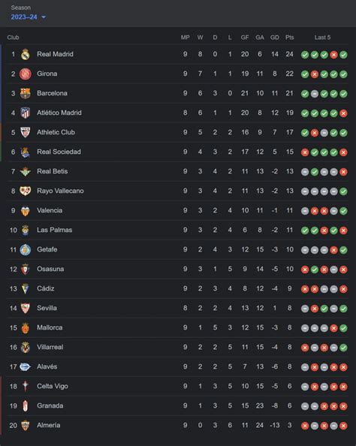Open the Real Sociedad team link
The height and width of the screenshot is (446, 356).
(x=59, y=152)
